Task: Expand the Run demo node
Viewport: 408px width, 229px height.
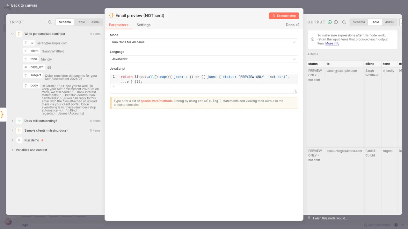Action: tap(12, 140)
